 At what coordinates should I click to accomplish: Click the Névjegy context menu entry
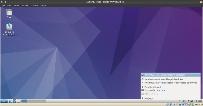click(x=171, y=98)
